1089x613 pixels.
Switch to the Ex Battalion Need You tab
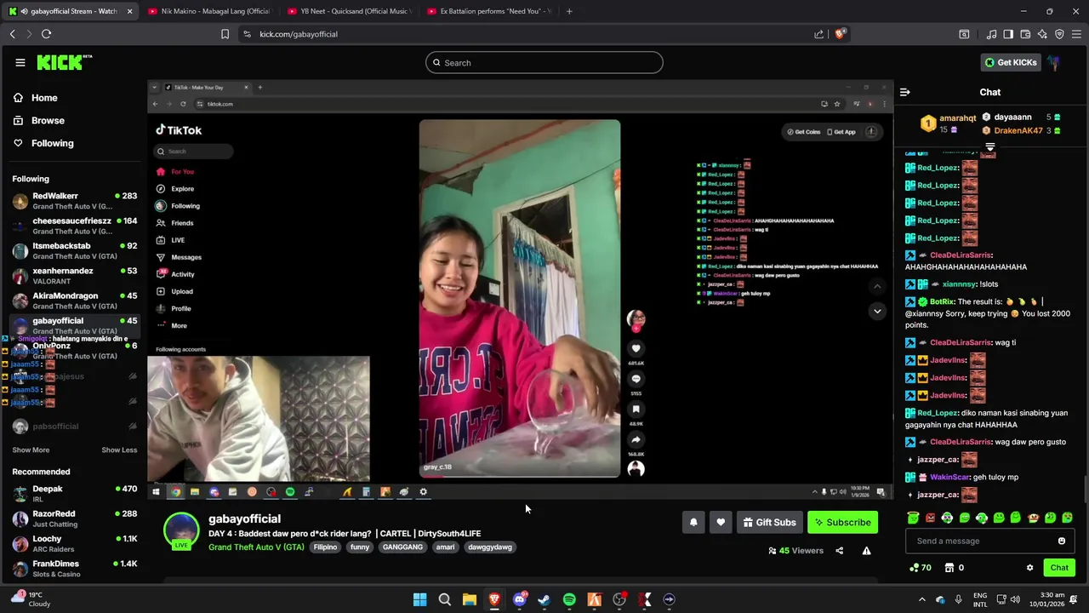(x=488, y=11)
